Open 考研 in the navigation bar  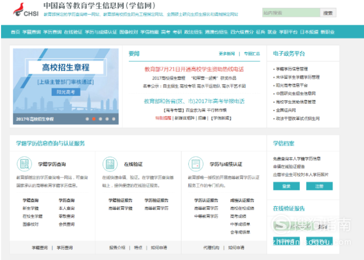pos(177,32)
